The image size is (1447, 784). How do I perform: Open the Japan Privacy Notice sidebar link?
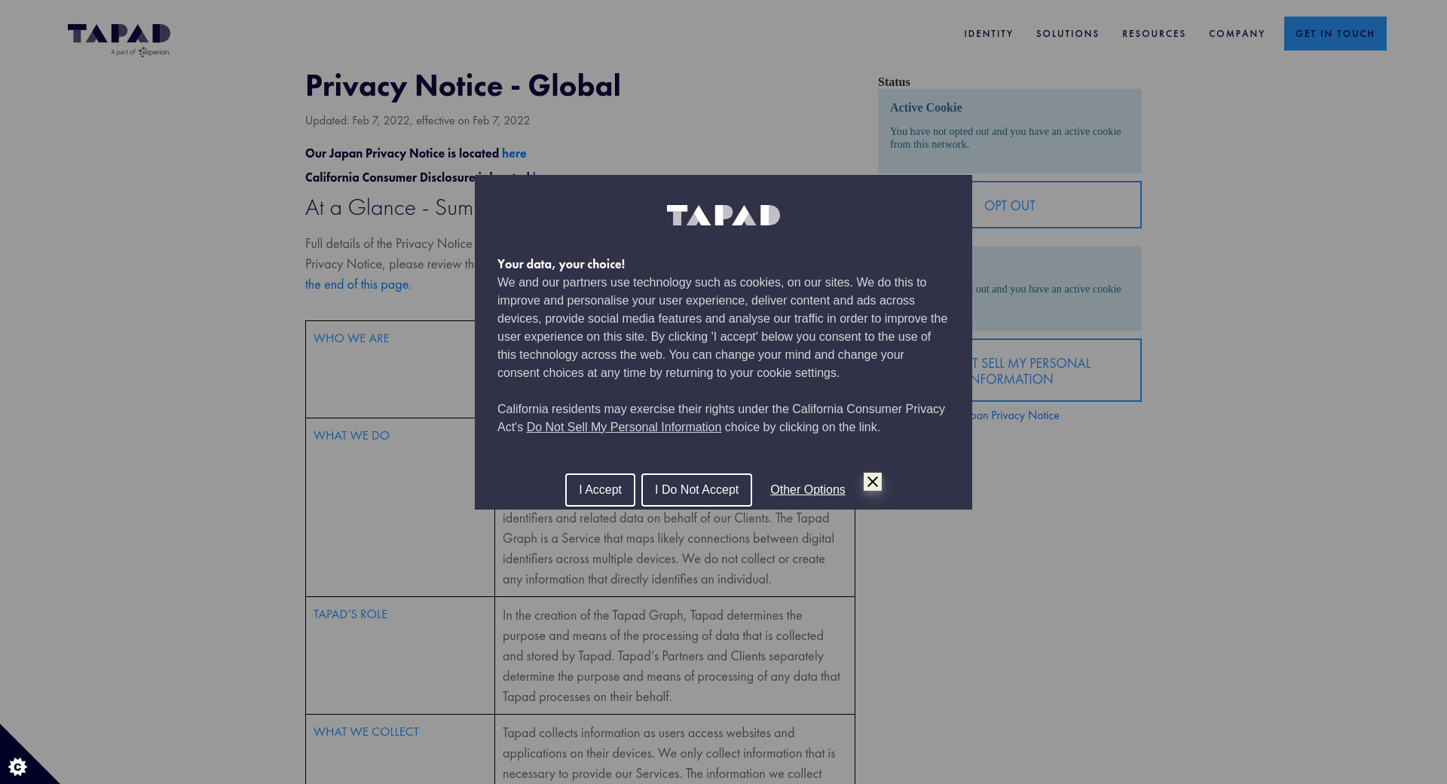pyautogui.click(x=1016, y=415)
